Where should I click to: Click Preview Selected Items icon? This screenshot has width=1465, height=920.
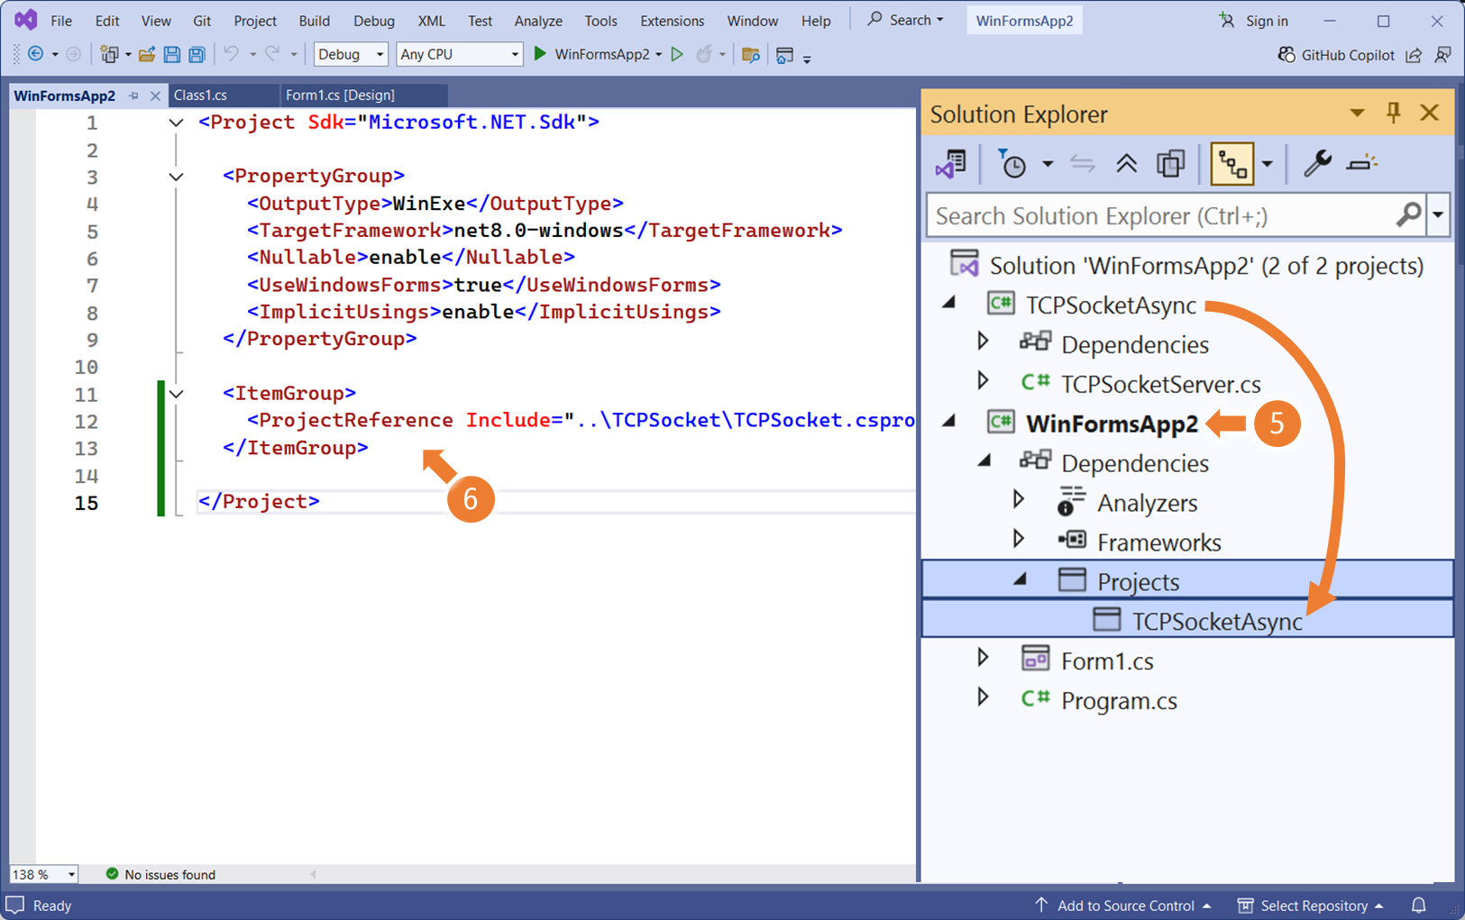(1361, 164)
